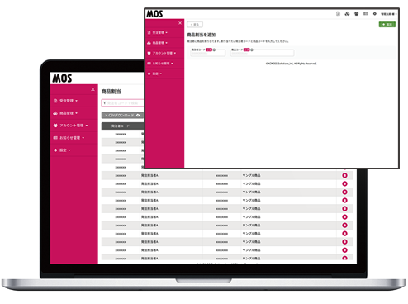This screenshot has width=408, height=304.
Task: Close the sidebar with X in the laptop window
Action: [93, 89]
